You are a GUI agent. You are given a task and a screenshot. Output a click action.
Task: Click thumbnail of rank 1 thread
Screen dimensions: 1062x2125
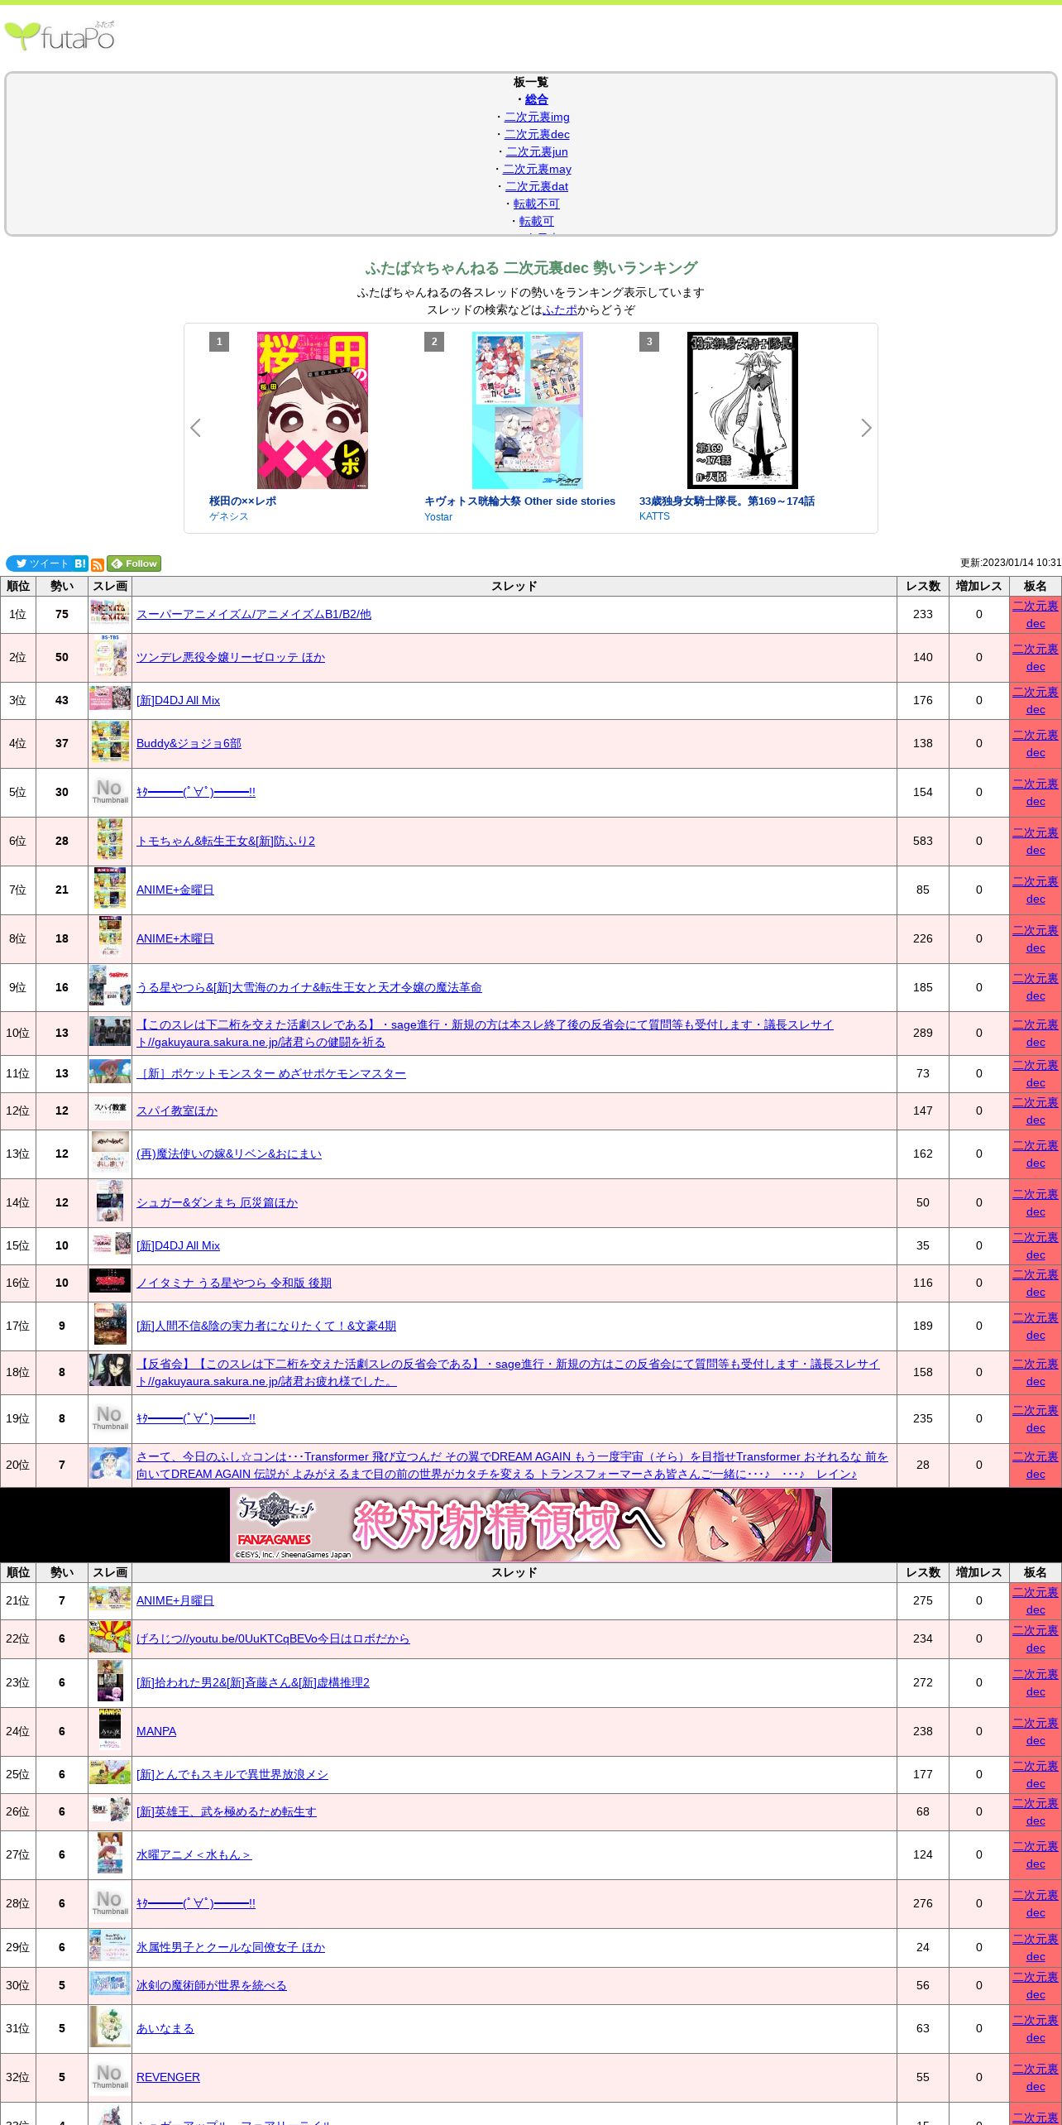(x=110, y=614)
